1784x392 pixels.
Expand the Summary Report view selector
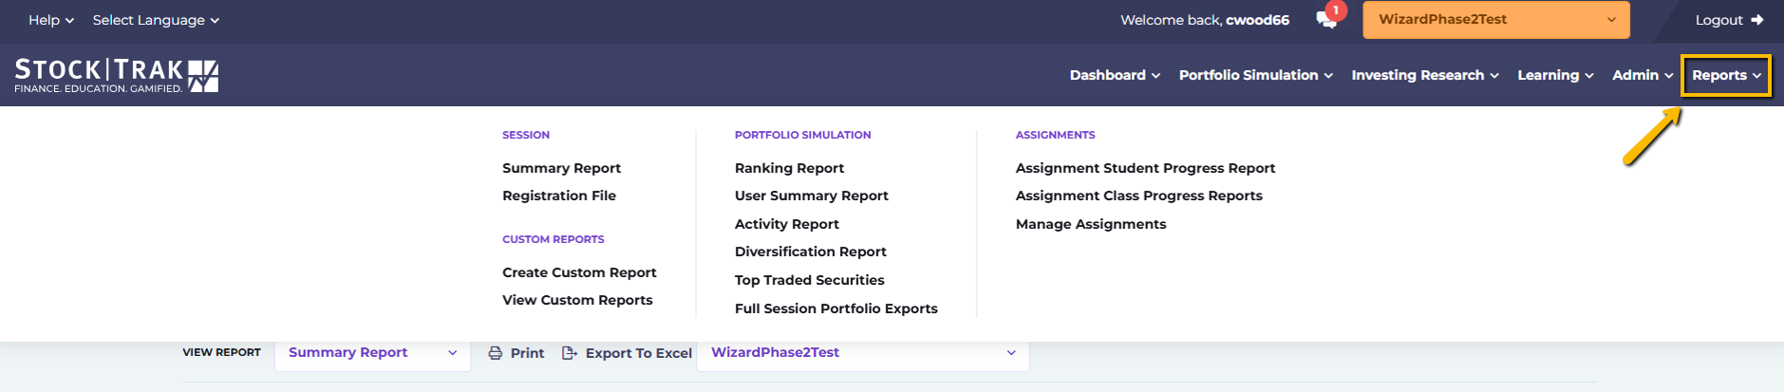pyautogui.click(x=372, y=352)
